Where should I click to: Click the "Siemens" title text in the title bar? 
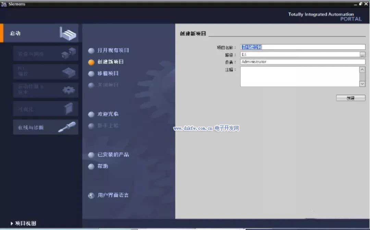(x=17, y=4)
